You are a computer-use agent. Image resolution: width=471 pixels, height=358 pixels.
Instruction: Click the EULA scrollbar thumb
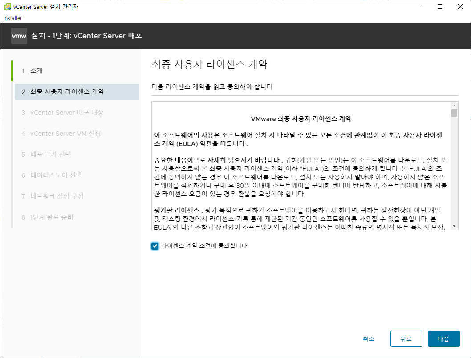pos(454,113)
